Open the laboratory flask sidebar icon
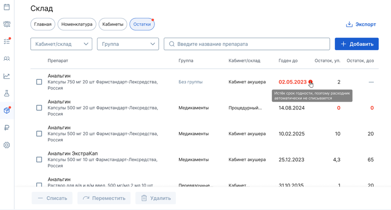Viewport: 391px width, 210px height. (7, 93)
